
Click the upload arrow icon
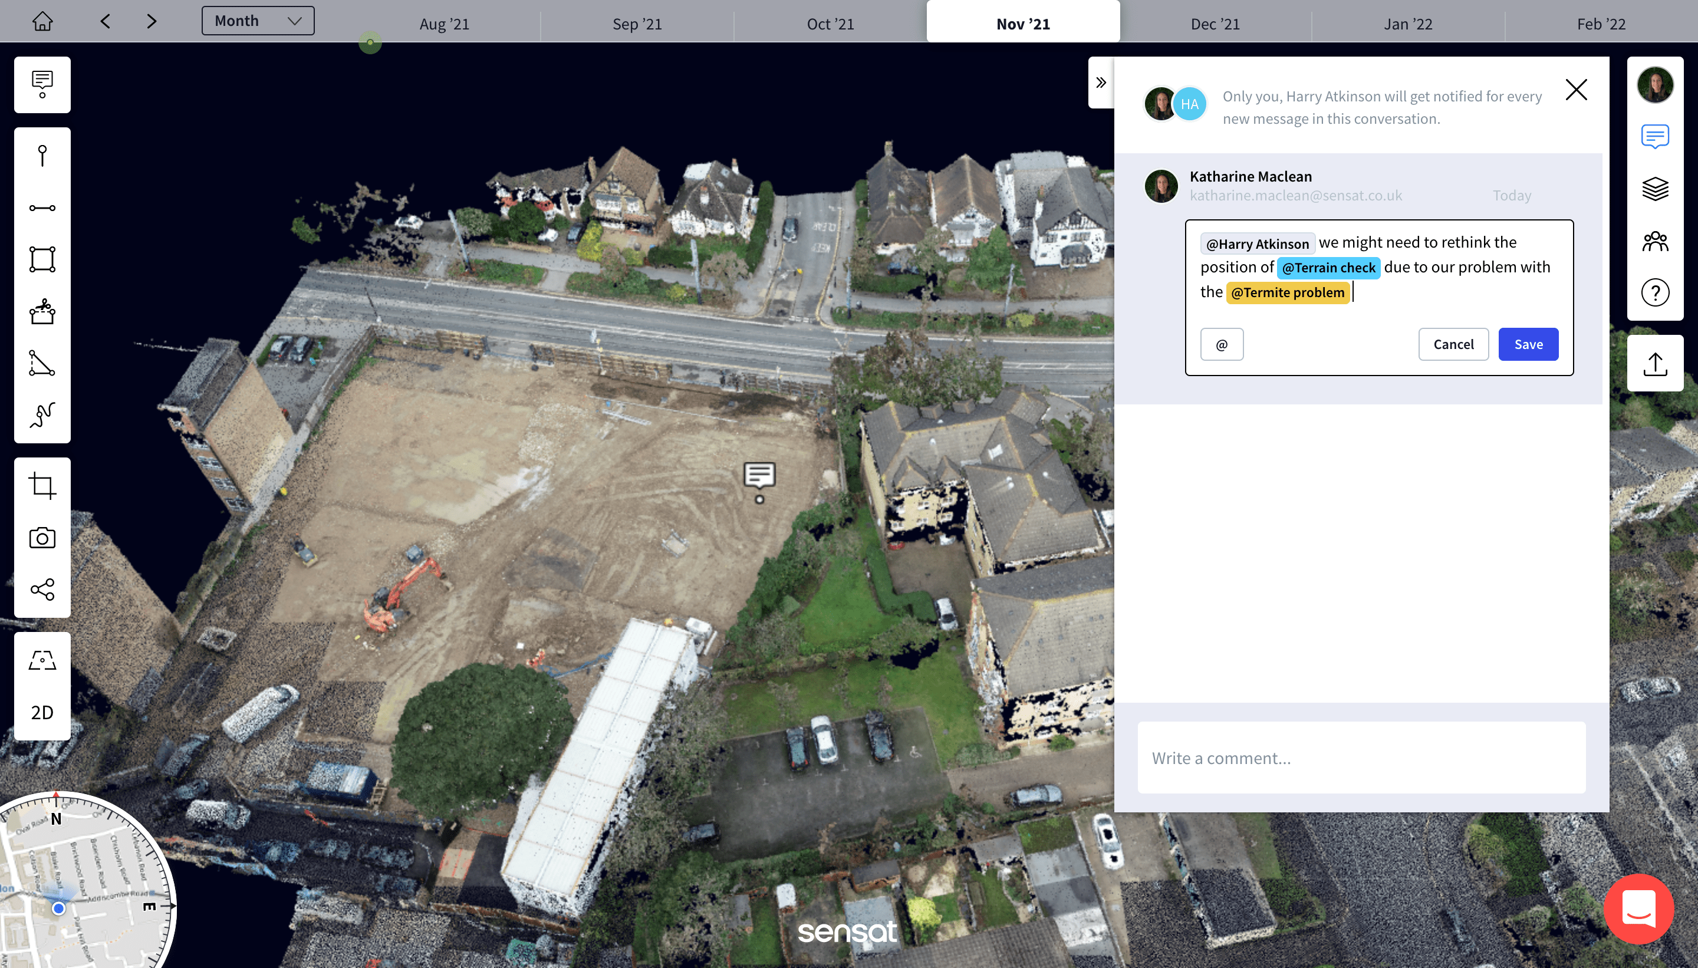(1655, 364)
